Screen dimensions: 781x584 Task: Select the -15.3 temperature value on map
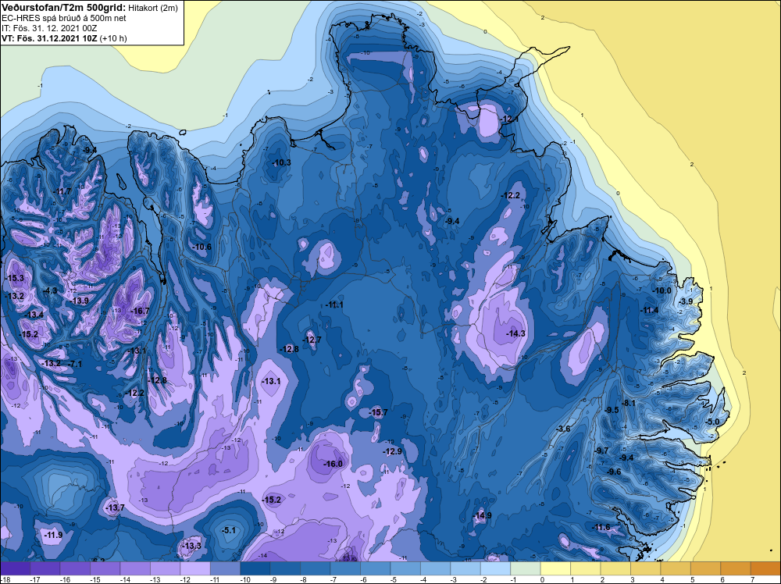tap(14, 278)
